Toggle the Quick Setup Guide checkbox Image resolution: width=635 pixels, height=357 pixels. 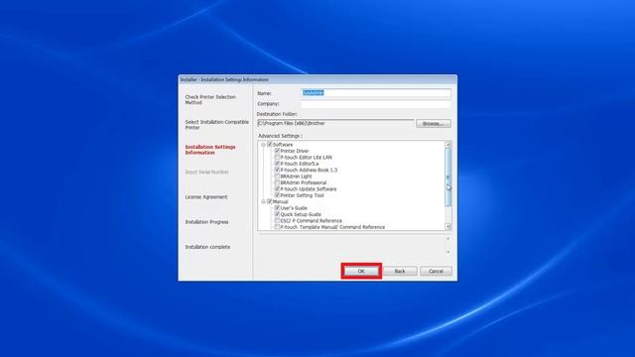click(x=278, y=214)
